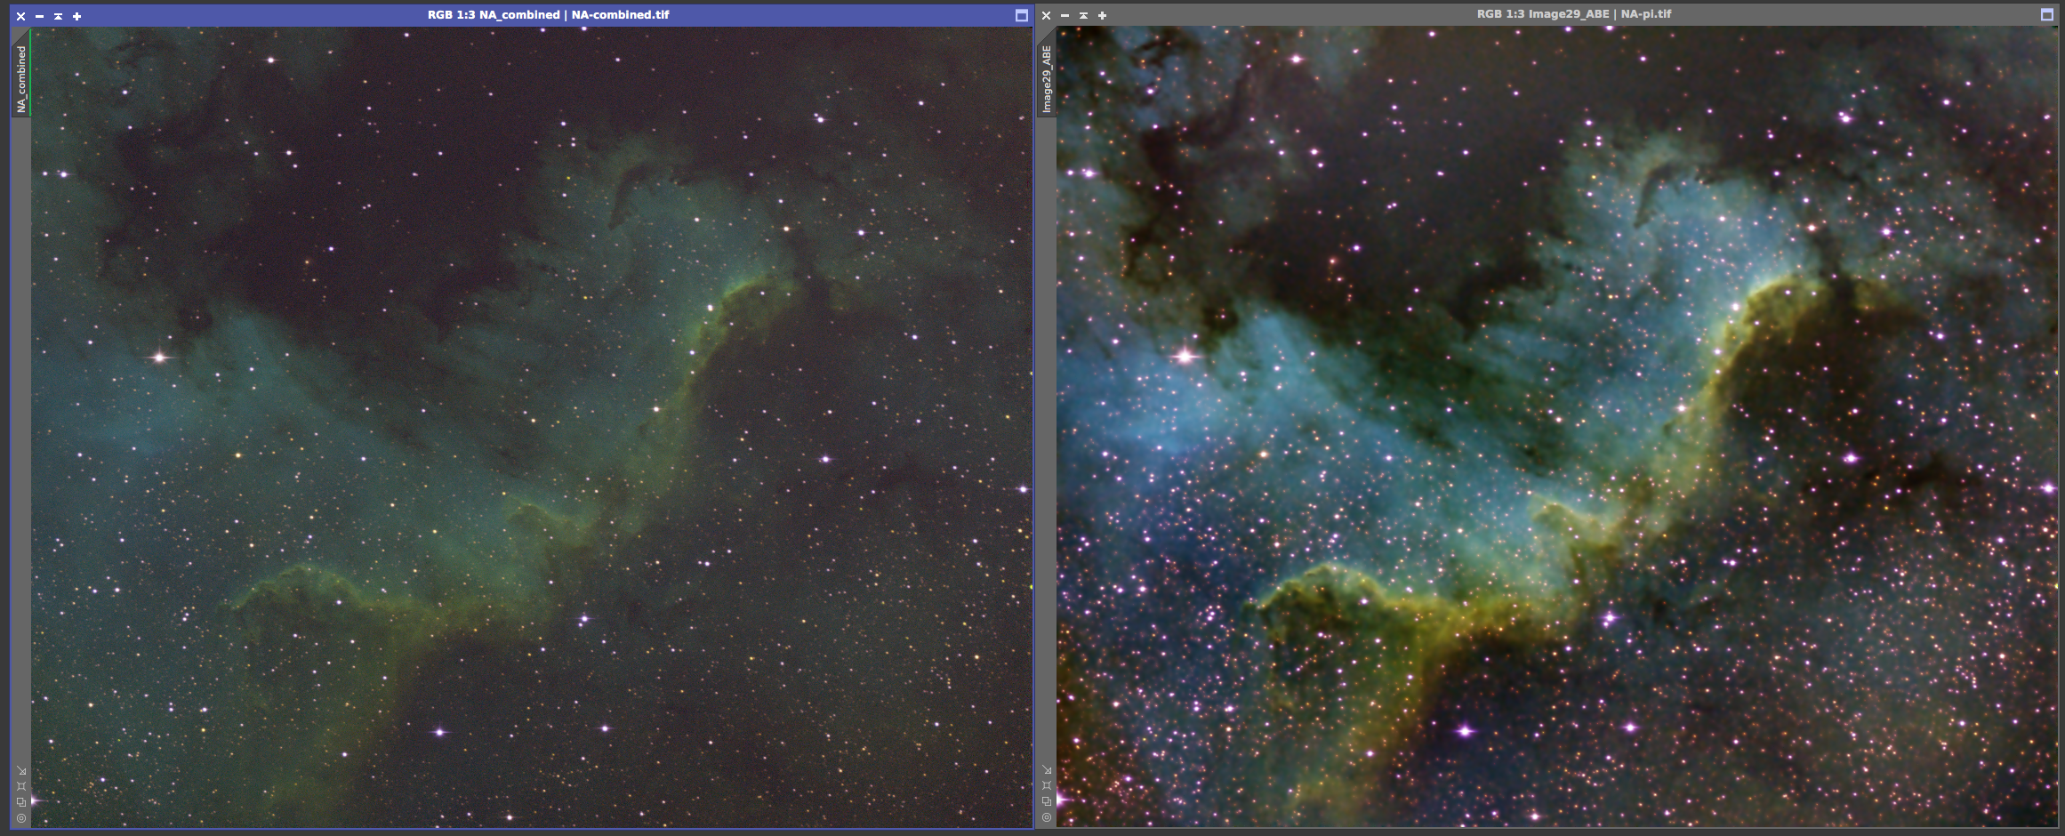Click diagonal arrow resize icon in Image29_ABE window
The image size is (2065, 836).
click(x=1047, y=770)
